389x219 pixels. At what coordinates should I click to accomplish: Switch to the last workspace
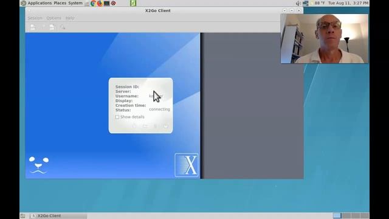tap(365, 215)
